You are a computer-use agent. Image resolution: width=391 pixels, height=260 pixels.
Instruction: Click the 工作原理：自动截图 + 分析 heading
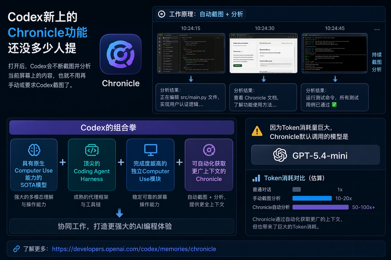pyautogui.click(x=206, y=14)
